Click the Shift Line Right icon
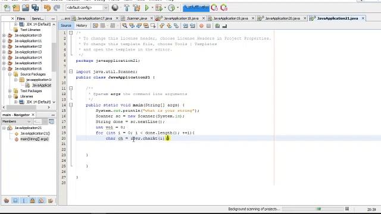 (192, 26)
